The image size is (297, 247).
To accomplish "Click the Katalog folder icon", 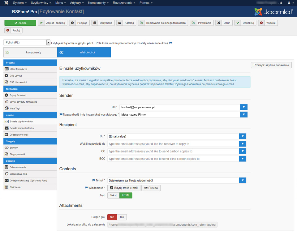I will click(x=119, y=23).
